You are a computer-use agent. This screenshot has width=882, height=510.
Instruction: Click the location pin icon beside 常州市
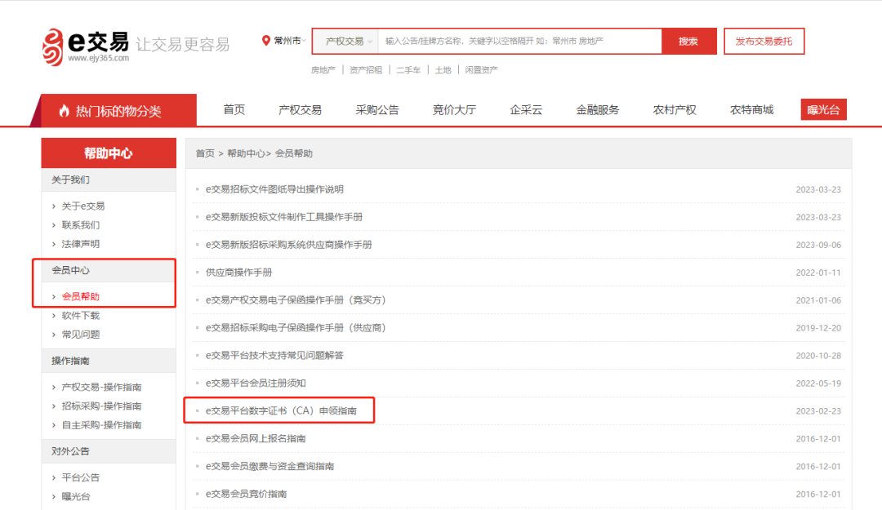(x=266, y=41)
